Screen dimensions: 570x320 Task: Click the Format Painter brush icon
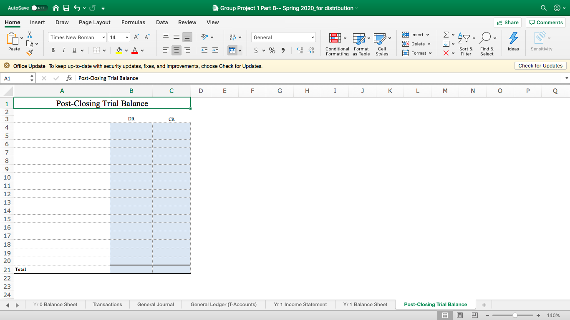tap(30, 52)
